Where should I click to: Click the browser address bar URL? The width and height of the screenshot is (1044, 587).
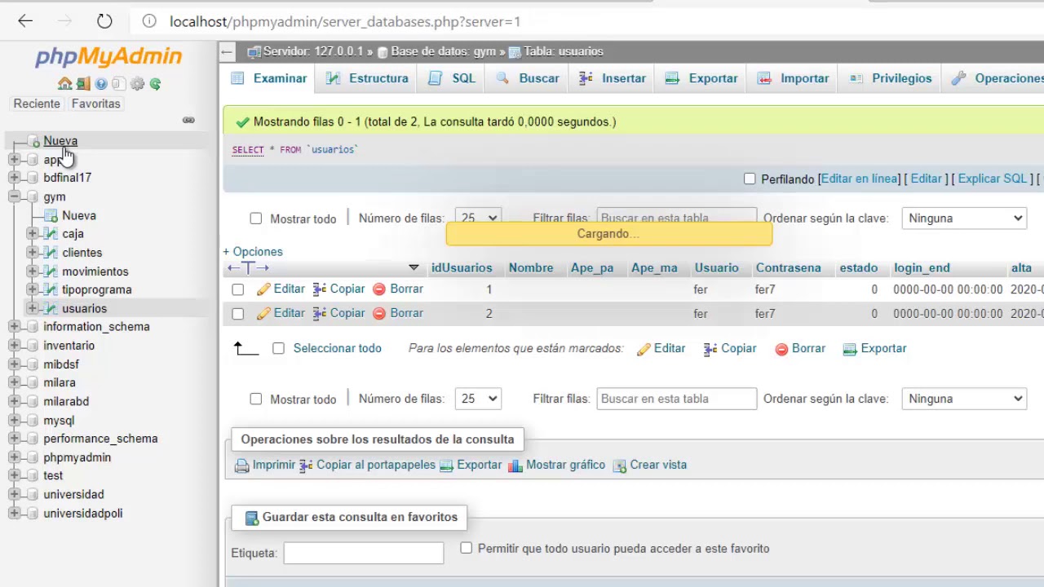(345, 21)
